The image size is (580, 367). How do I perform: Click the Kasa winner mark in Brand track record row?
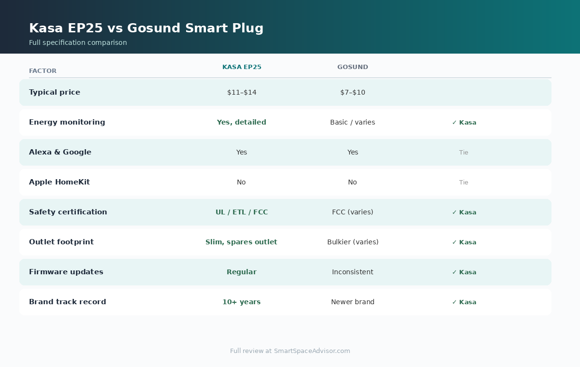pyautogui.click(x=464, y=302)
